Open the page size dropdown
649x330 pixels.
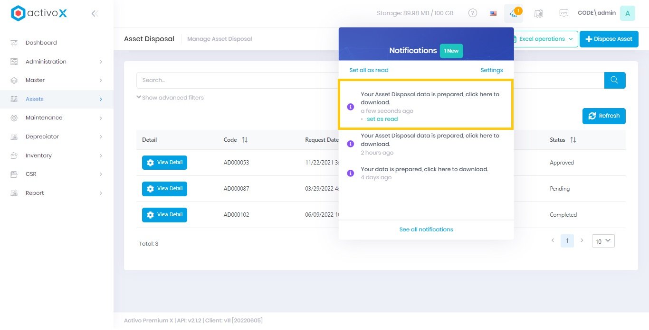pos(603,241)
